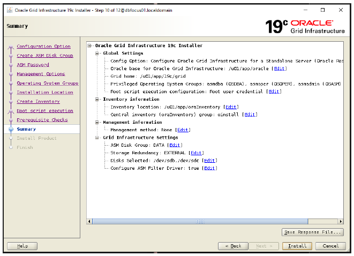Click the horizontal scrollbar right arrow

tap(341, 222)
